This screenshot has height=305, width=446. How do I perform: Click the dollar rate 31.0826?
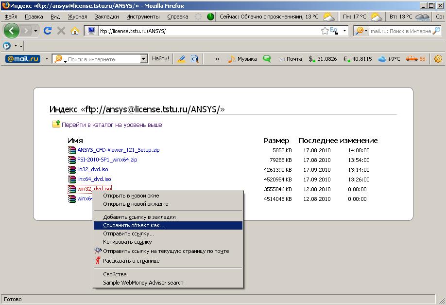coord(323,59)
